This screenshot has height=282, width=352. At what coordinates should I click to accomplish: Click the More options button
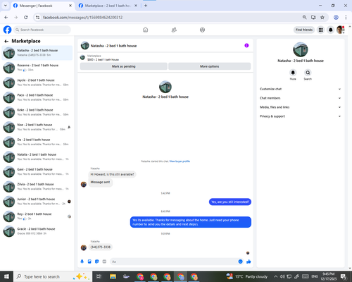(210, 66)
